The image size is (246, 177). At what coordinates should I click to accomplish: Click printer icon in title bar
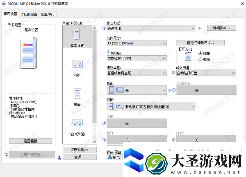pos(4,4)
